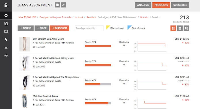This screenshot has width=200, height=109.
Task: Click USD $132.30 price
Action: [182, 39]
